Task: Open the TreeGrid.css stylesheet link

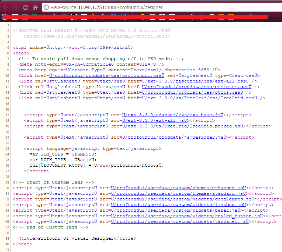Action: pyautogui.click(x=199, y=98)
